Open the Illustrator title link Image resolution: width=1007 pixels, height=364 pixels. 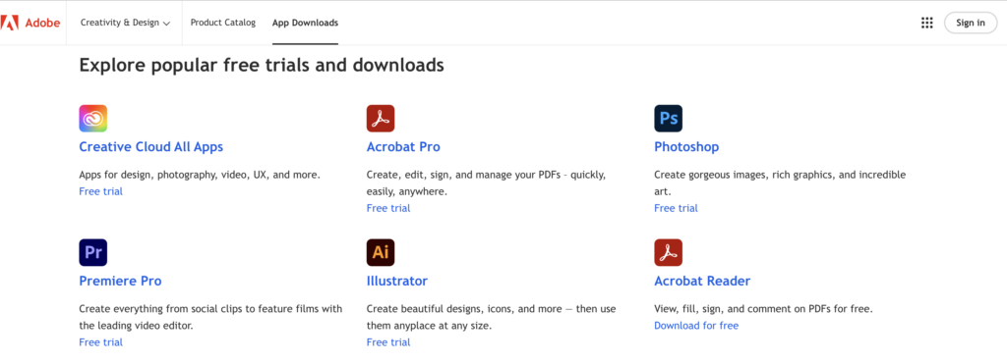click(397, 281)
